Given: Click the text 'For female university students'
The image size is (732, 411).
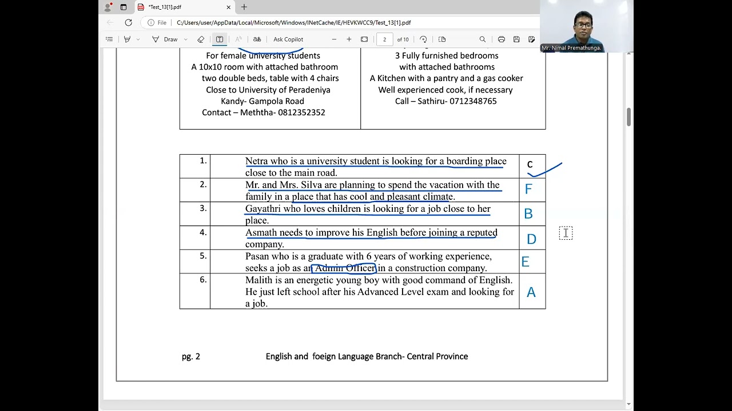Looking at the screenshot, I should pos(263,55).
